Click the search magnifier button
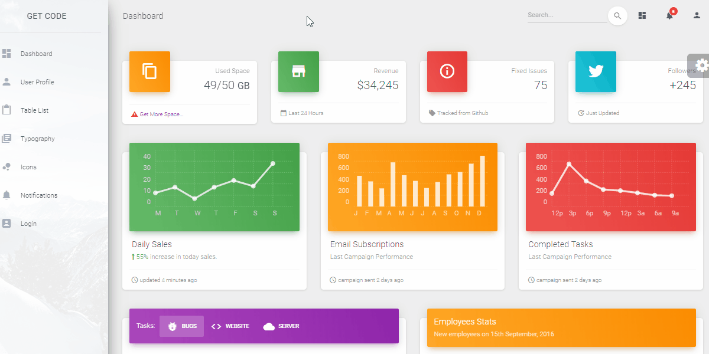 [617, 16]
